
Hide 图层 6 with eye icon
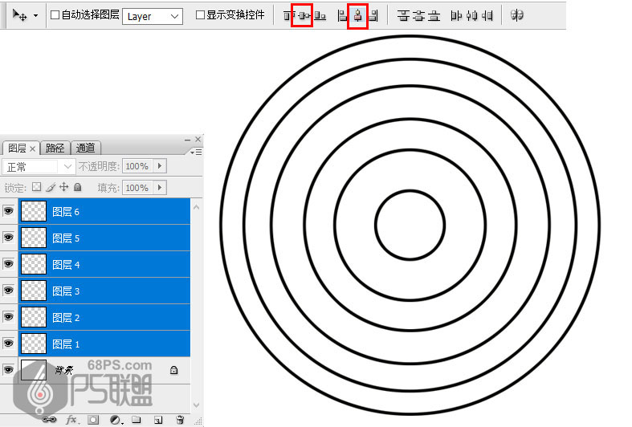tap(9, 211)
